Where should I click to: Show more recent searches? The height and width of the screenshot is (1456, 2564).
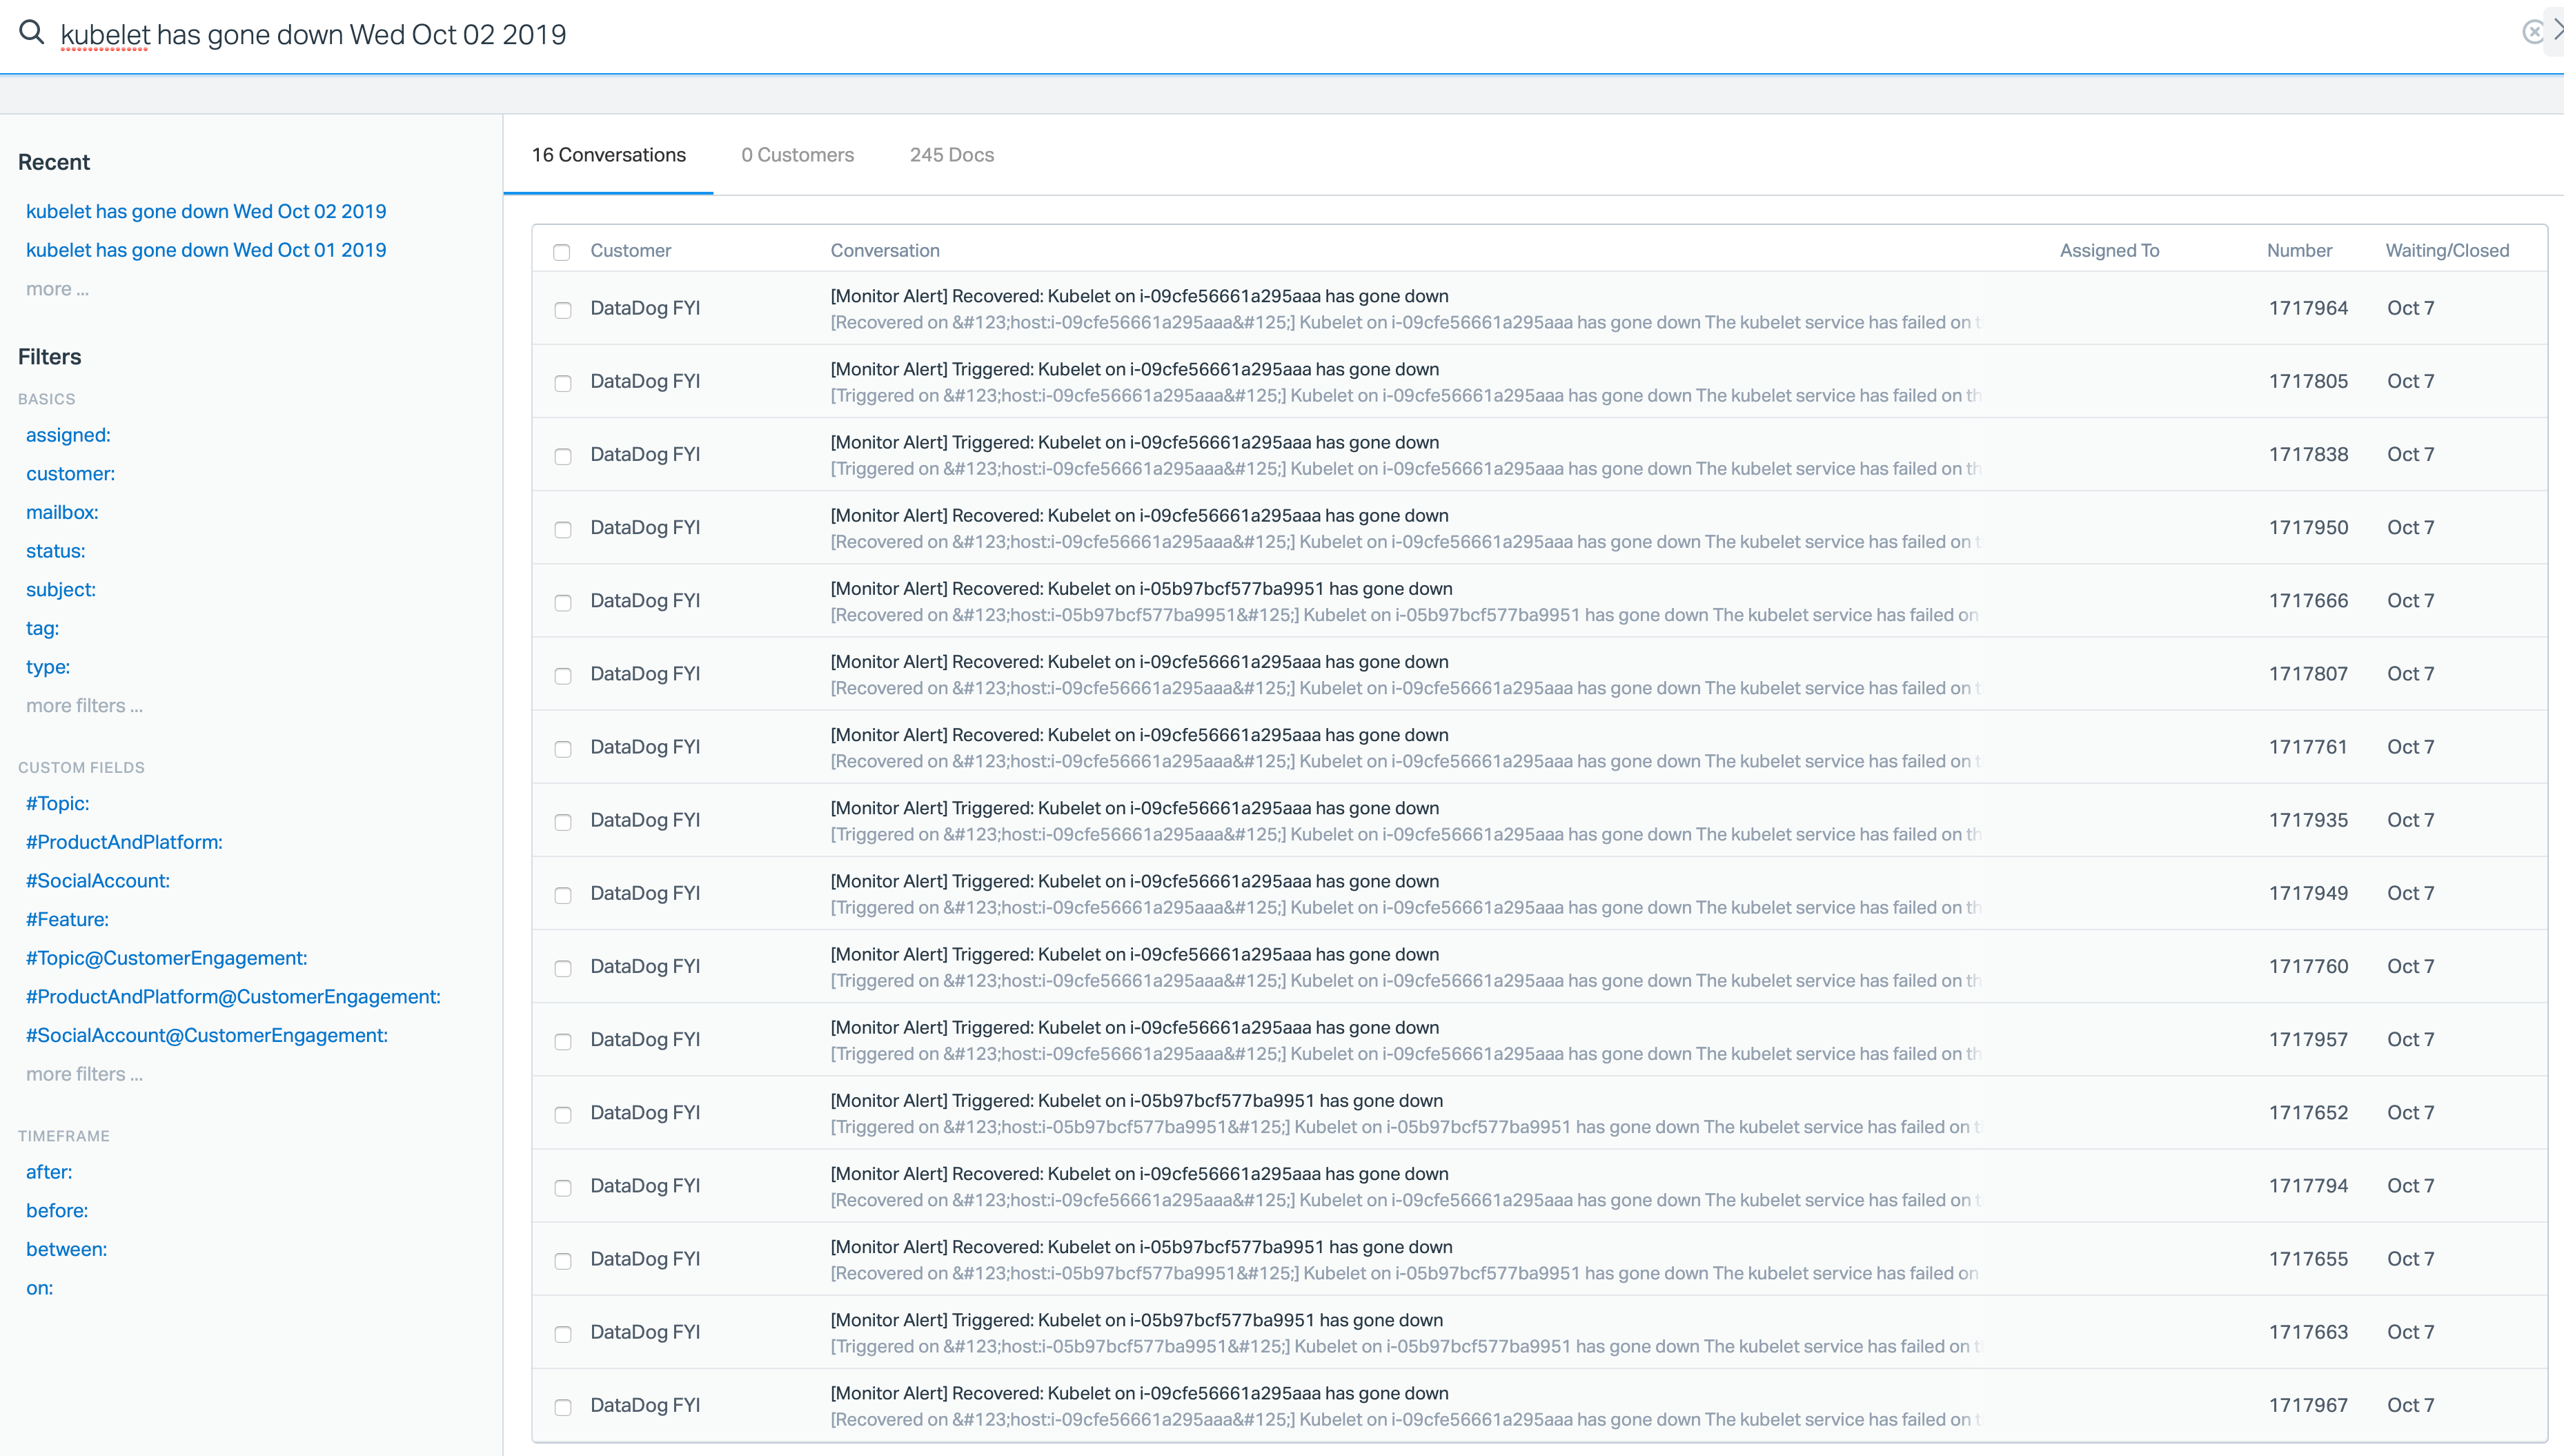57,289
